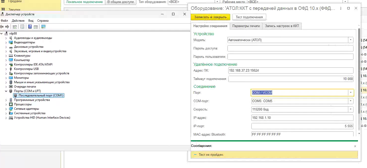Expand Звуковые, игровые и видеоустройства node
Image resolution: width=367 pixels, height=168 pixels.
point(6,51)
